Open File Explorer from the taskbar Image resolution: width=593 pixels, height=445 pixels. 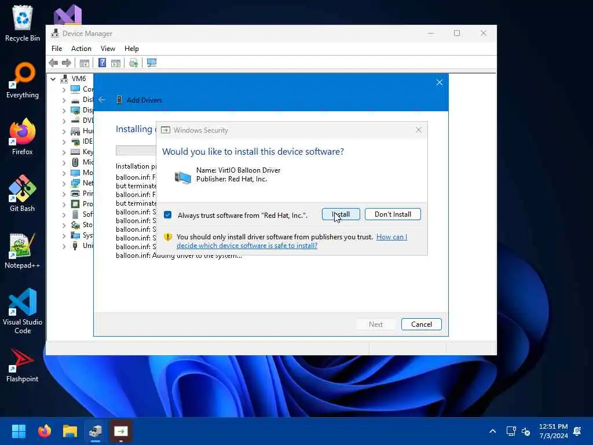point(70,431)
